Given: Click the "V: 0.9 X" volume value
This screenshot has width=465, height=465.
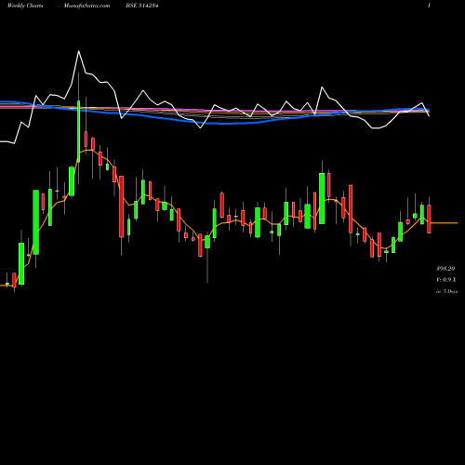Looking at the screenshot, I should 446,280.
